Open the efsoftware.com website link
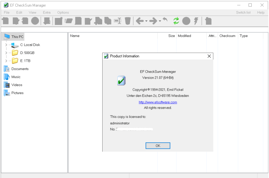This screenshot has width=269, height=178. point(158,102)
